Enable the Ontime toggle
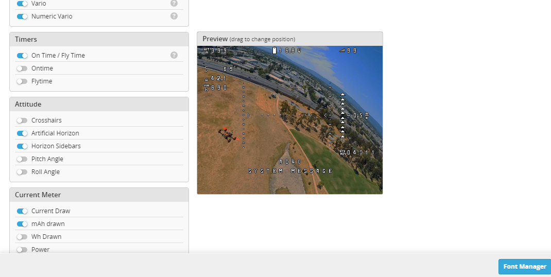 click(x=22, y=68)
